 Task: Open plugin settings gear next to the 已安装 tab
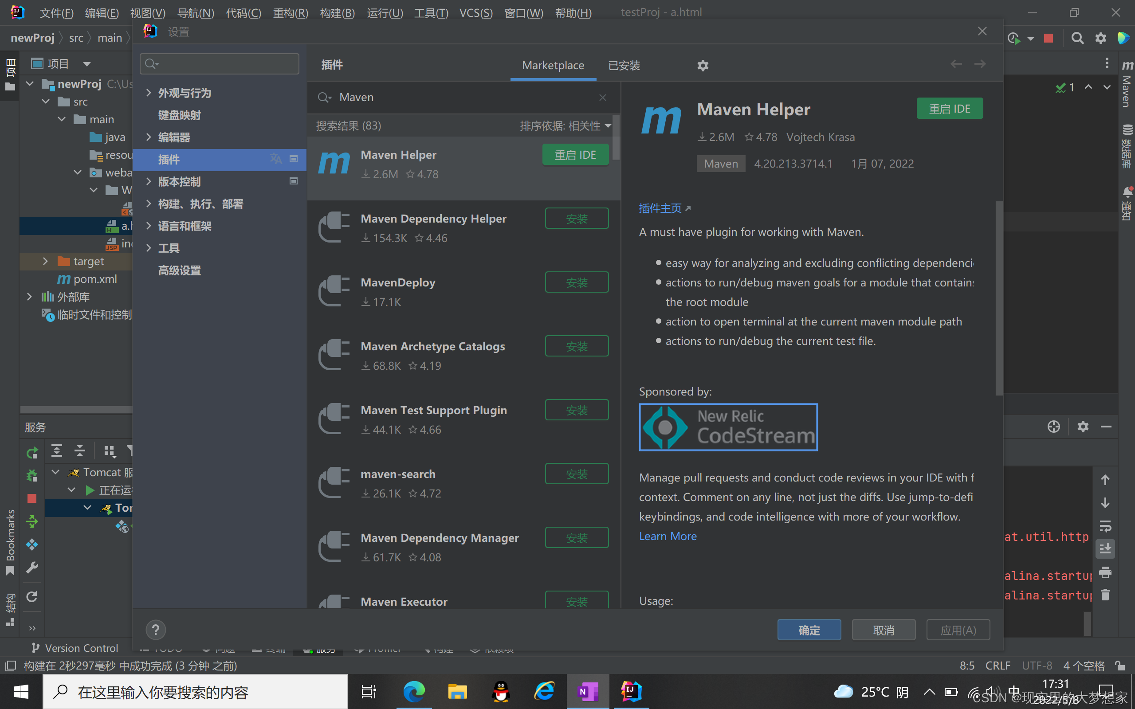pyautogui.click(x=703, y=66)
